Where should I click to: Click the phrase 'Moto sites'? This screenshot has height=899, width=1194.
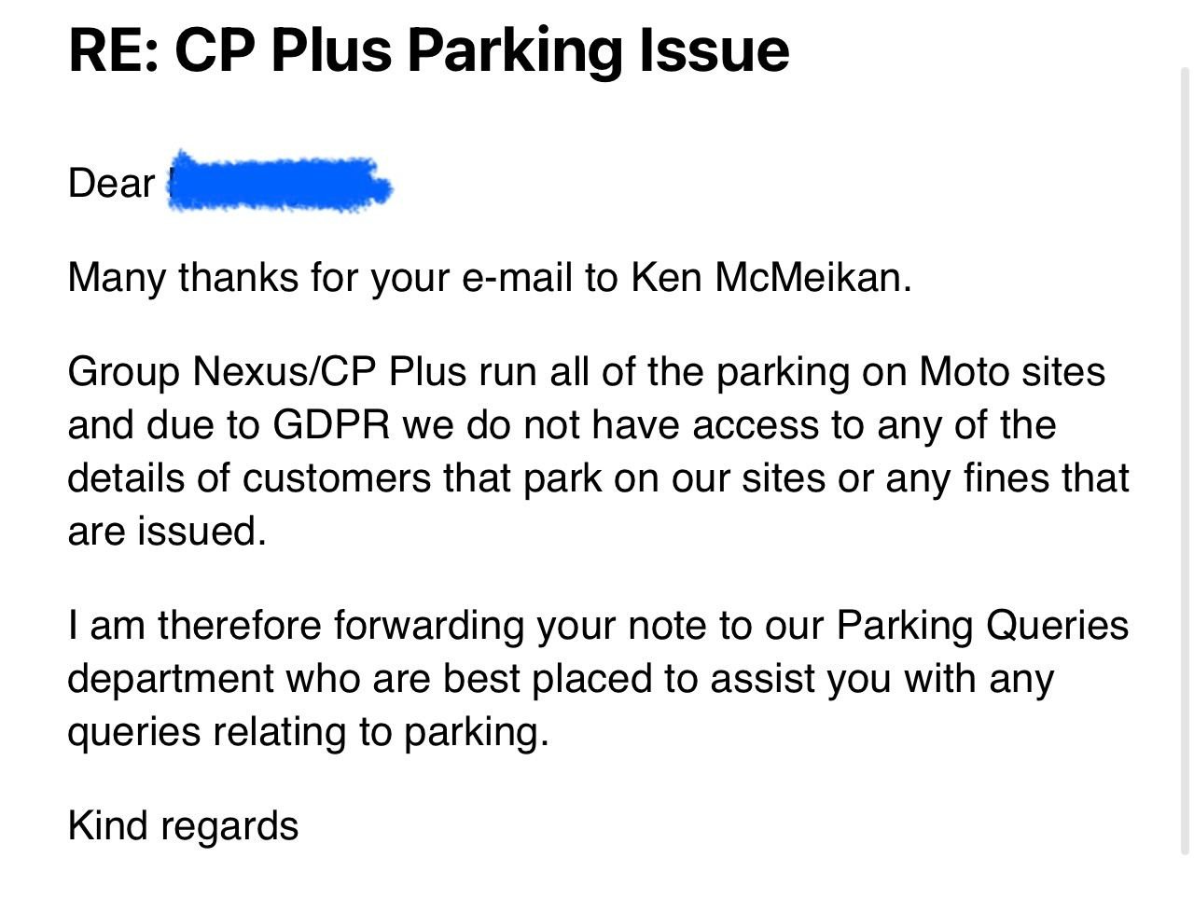(x=1012, y=371)
